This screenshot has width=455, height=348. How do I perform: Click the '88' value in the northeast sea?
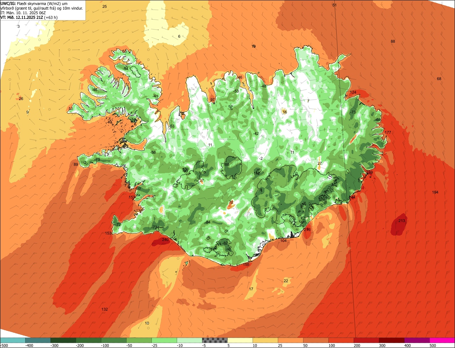[x=393, y=41]
